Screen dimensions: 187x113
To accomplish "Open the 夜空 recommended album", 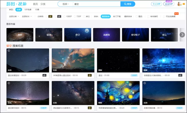I will 78,35.
